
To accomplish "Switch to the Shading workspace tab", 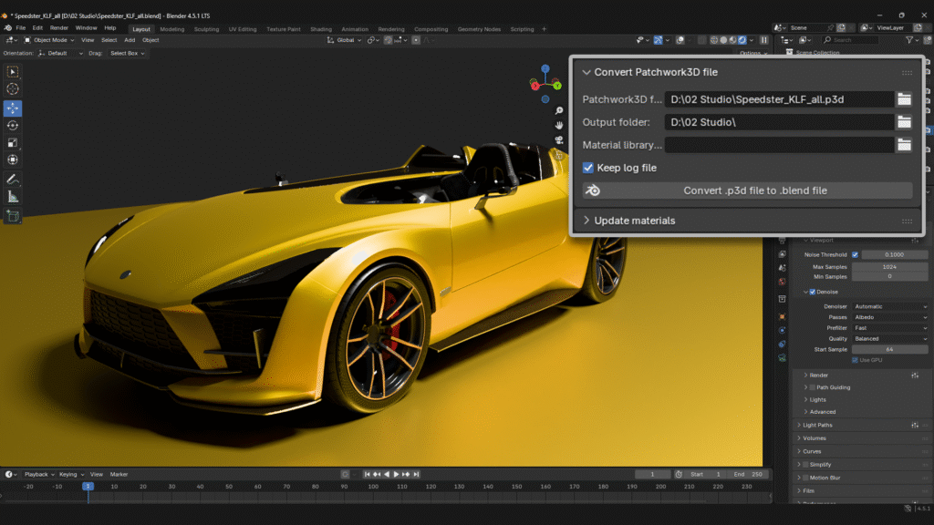I will [x=321, y=29].
